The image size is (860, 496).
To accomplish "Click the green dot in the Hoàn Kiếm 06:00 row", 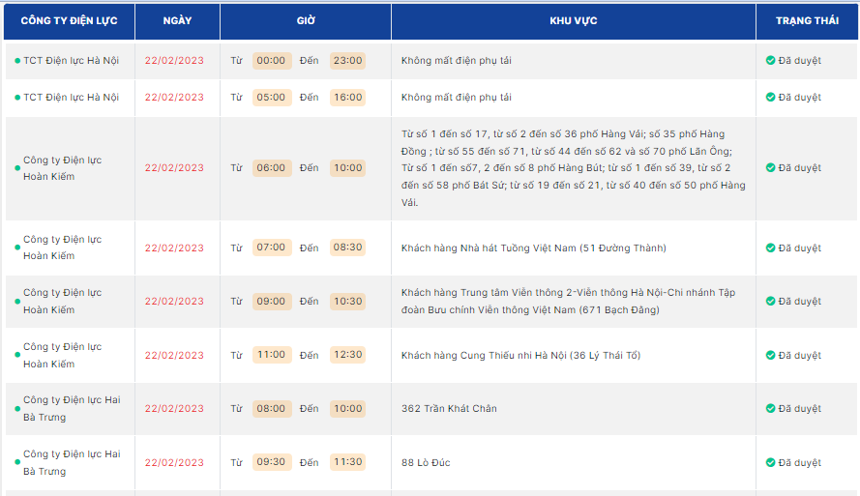I will coord(17,168).
